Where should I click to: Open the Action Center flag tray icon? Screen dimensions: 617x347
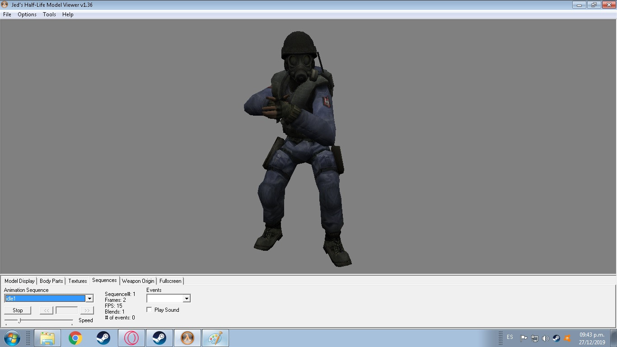[x=524, y=338]
